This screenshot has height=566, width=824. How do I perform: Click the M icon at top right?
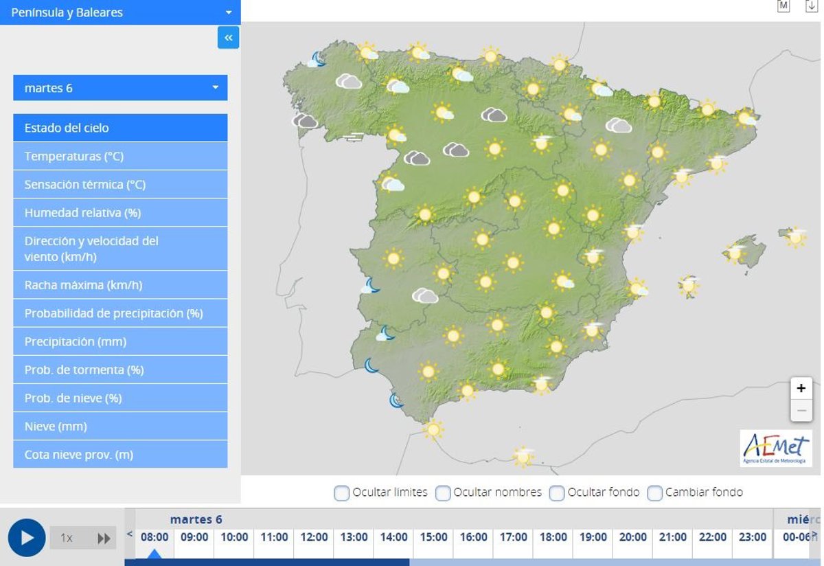click(x=783, y=6)
